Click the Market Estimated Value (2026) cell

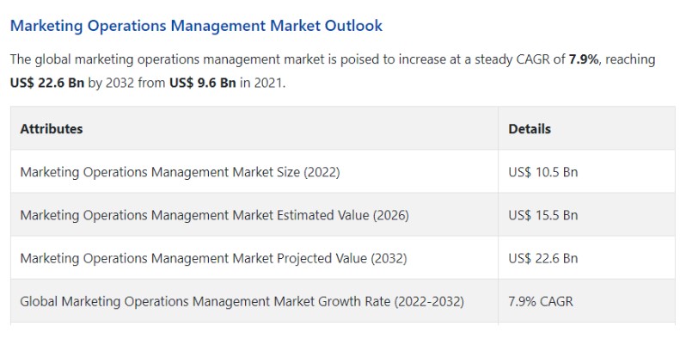click(214, 215)
